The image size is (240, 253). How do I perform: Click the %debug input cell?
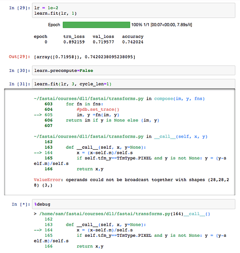click(x=134, y=204)
